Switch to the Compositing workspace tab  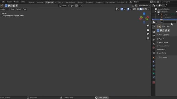pyautogui.click(x=110, y=2)
